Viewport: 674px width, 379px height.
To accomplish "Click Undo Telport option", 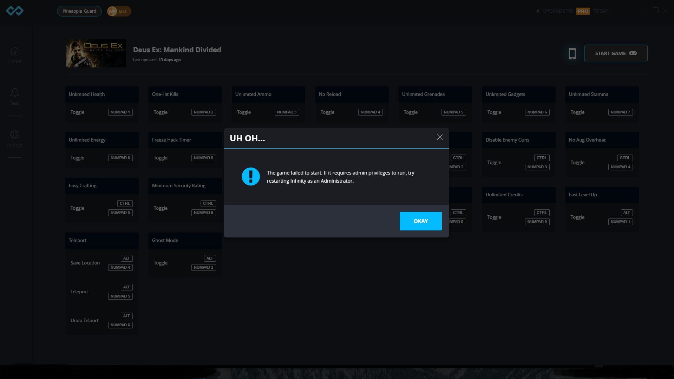I will coord(84,321).
